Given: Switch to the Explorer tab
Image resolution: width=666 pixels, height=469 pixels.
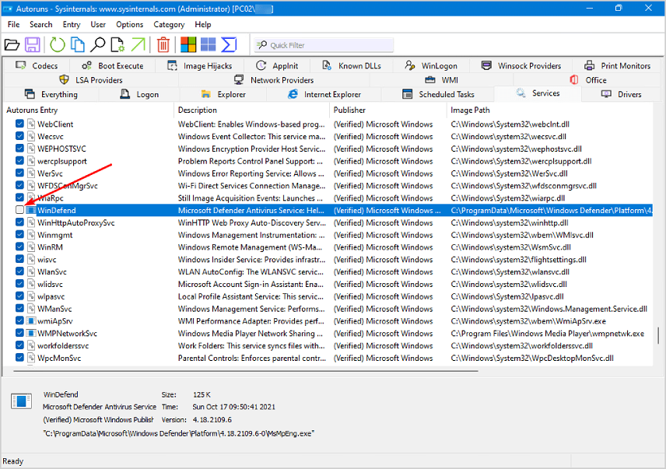Looking at the screenshot, I should [223, 94].
